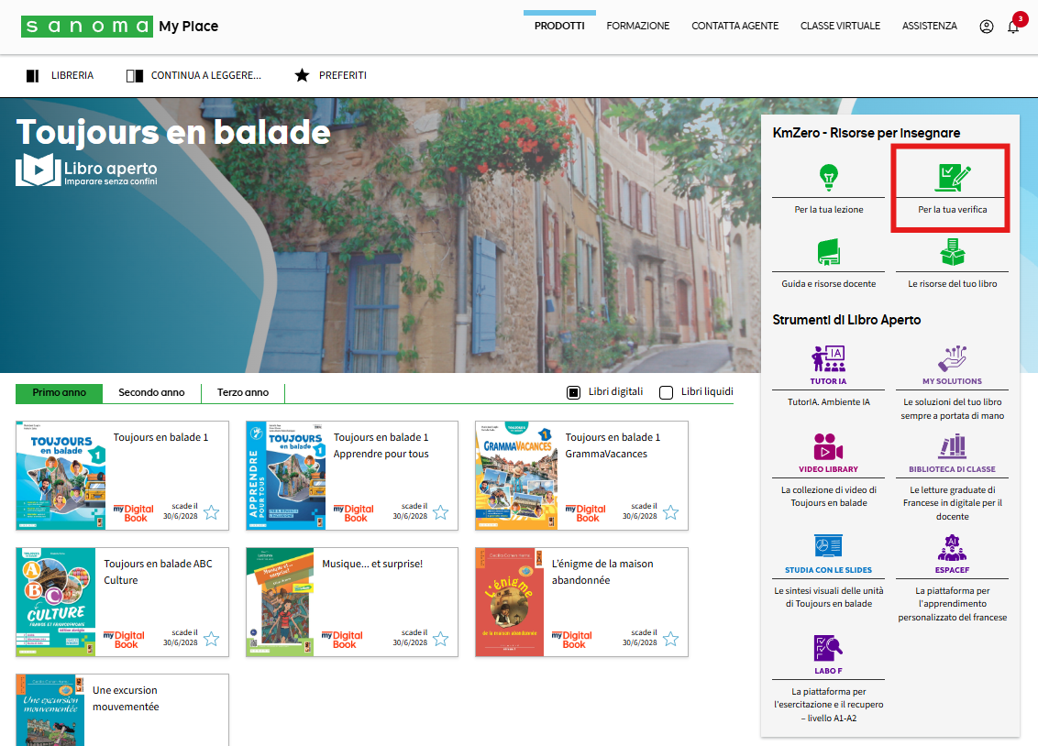Image resolution: width=1038 pixels, height=746 pixels.
Task: Open the Espacef platform icon
Action: [x=953, y=547]
